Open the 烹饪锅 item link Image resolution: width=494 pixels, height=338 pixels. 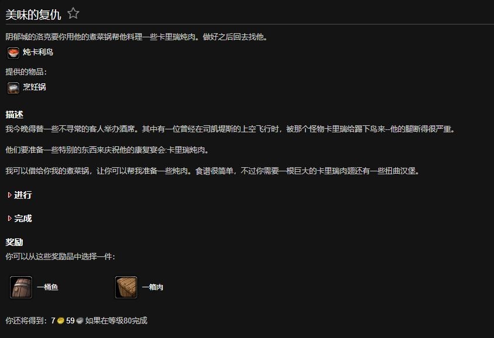[34, 87]
